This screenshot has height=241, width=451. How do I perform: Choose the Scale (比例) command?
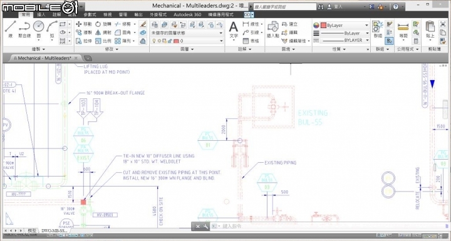coord(103,41)
